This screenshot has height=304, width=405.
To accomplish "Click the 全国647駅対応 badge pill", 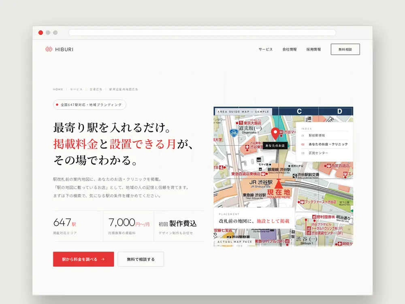I will point(90,105).
